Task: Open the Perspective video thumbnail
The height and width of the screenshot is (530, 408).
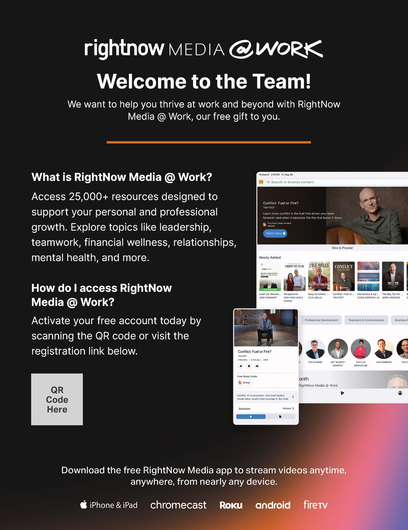Action: pos(294,276)
